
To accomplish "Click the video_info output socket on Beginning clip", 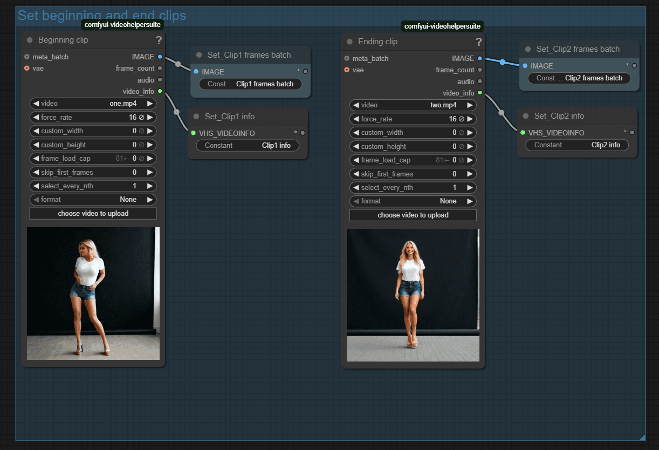I will [160, 91].
